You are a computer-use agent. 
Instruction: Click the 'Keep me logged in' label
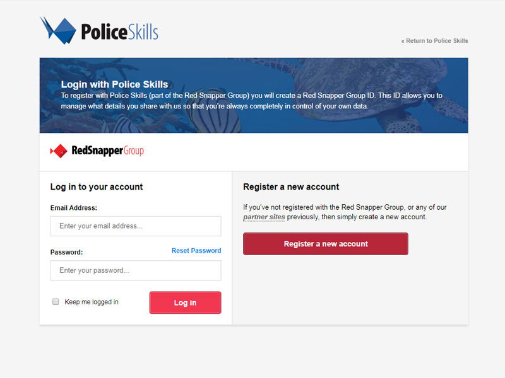click(92, 302)
